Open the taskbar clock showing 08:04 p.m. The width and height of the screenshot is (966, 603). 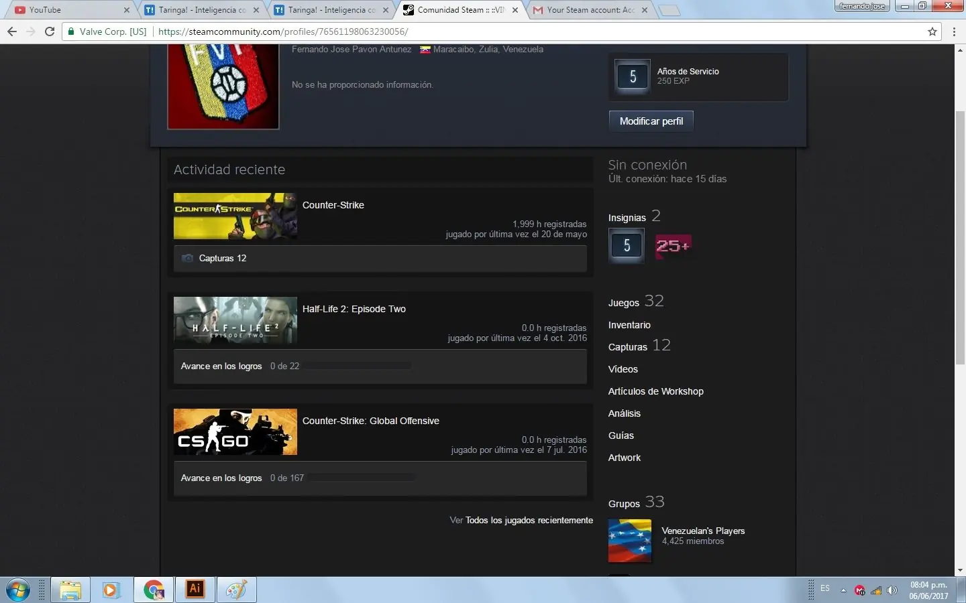[x=928, y=590]
